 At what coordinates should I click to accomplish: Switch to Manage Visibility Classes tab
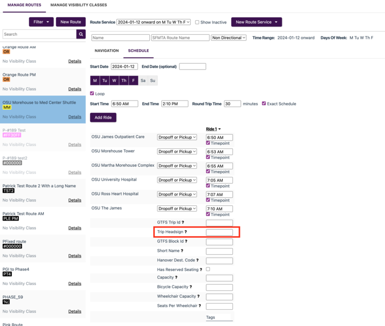point(79,5)
